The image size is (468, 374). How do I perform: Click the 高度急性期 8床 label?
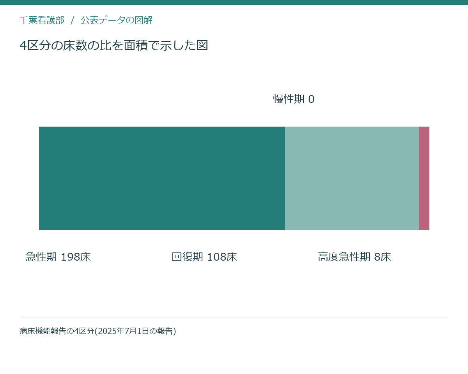(355, 257)
